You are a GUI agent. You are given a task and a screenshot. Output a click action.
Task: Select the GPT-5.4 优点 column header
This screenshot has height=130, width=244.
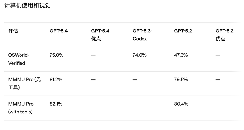tap(100, 35)
